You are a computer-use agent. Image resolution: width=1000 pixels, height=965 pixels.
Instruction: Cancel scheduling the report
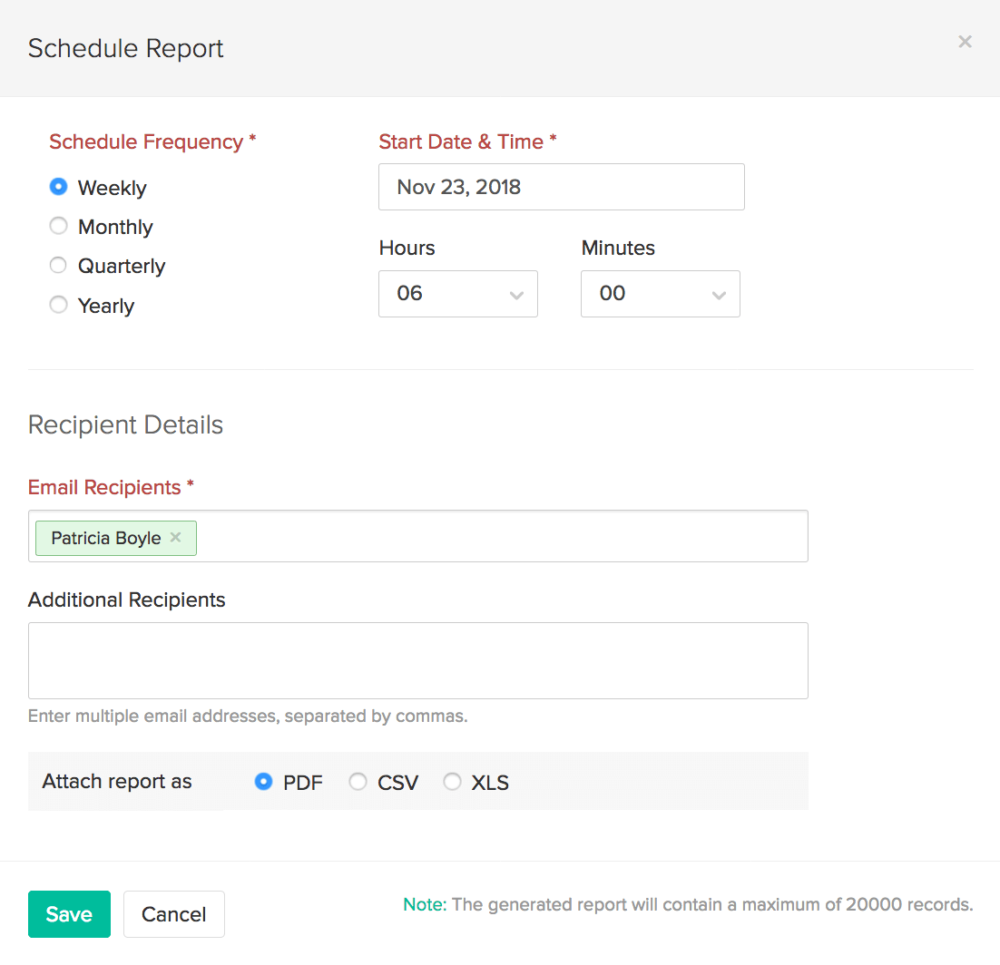173,914
